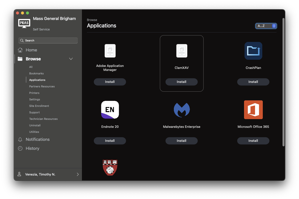Click the crimson shield crest icon
This screenshot has height=199, width=299.
(110, 168)
